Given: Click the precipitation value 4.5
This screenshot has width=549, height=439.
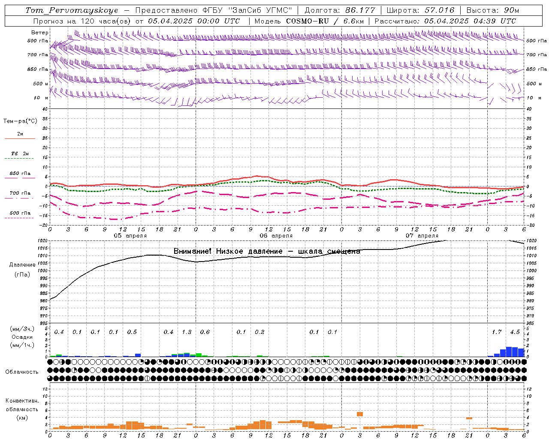Looking at the screenshot, I should click(515, 332).
